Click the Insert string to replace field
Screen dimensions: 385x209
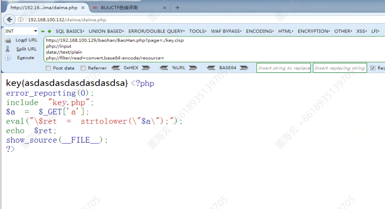tap(284, 68)
